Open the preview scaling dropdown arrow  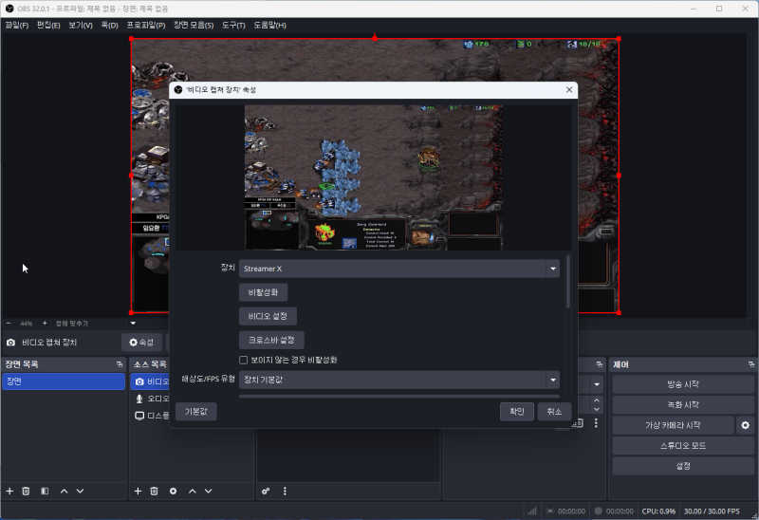pos(133,323)
